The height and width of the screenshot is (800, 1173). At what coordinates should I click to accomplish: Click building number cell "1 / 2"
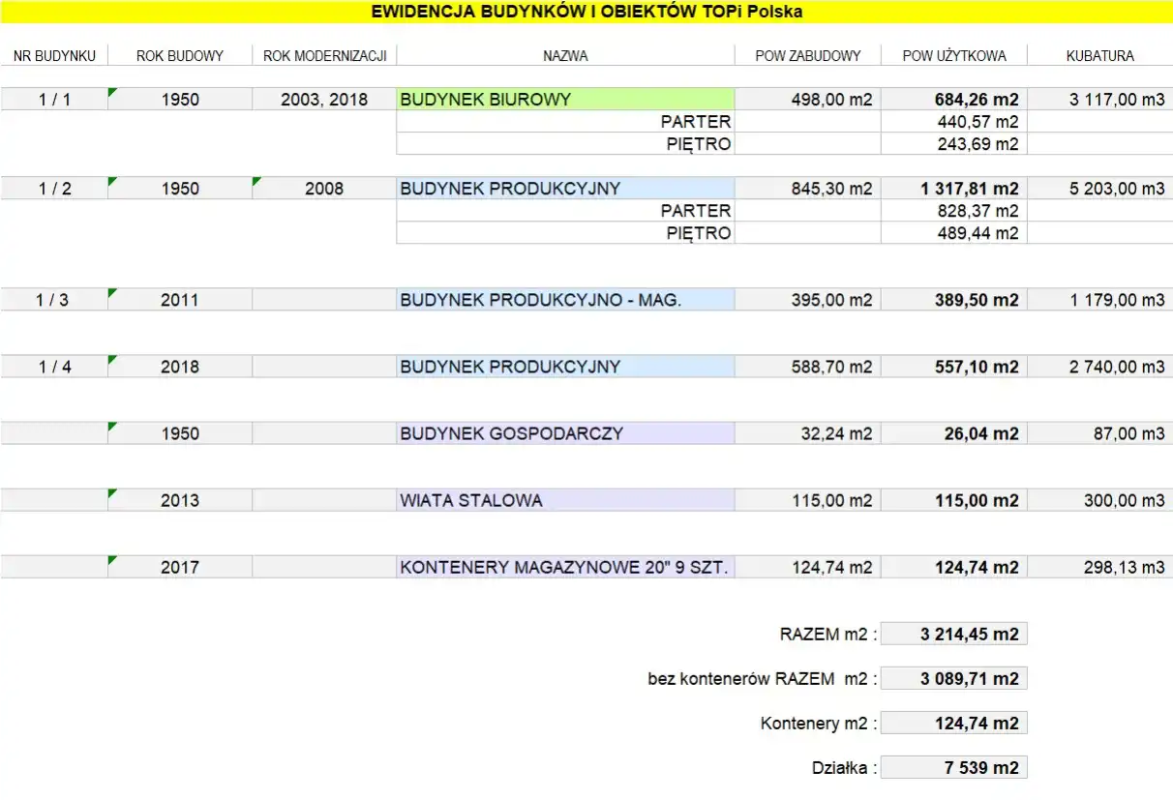54,188
